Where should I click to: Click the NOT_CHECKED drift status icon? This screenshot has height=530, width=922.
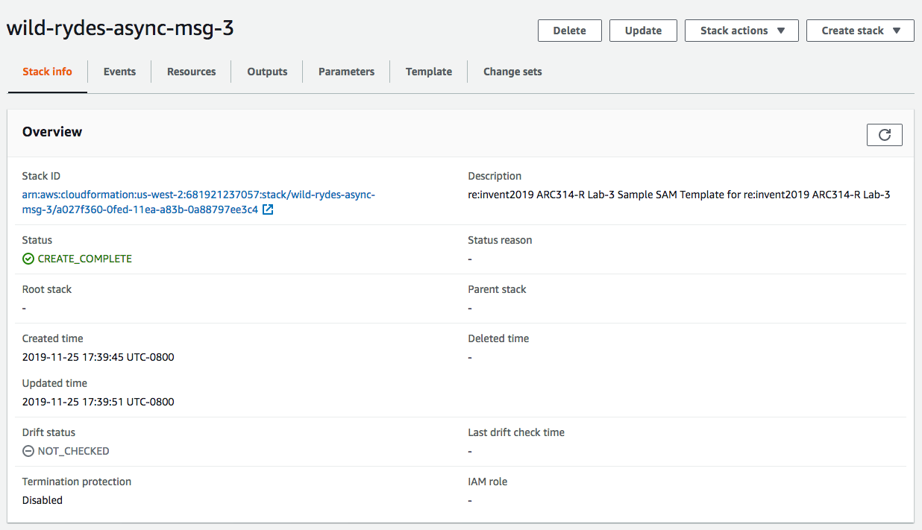[x=28, y=451]
